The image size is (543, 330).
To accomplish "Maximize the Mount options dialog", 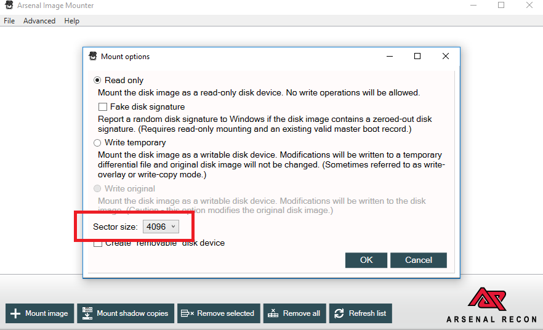I will tap(417, 56).
